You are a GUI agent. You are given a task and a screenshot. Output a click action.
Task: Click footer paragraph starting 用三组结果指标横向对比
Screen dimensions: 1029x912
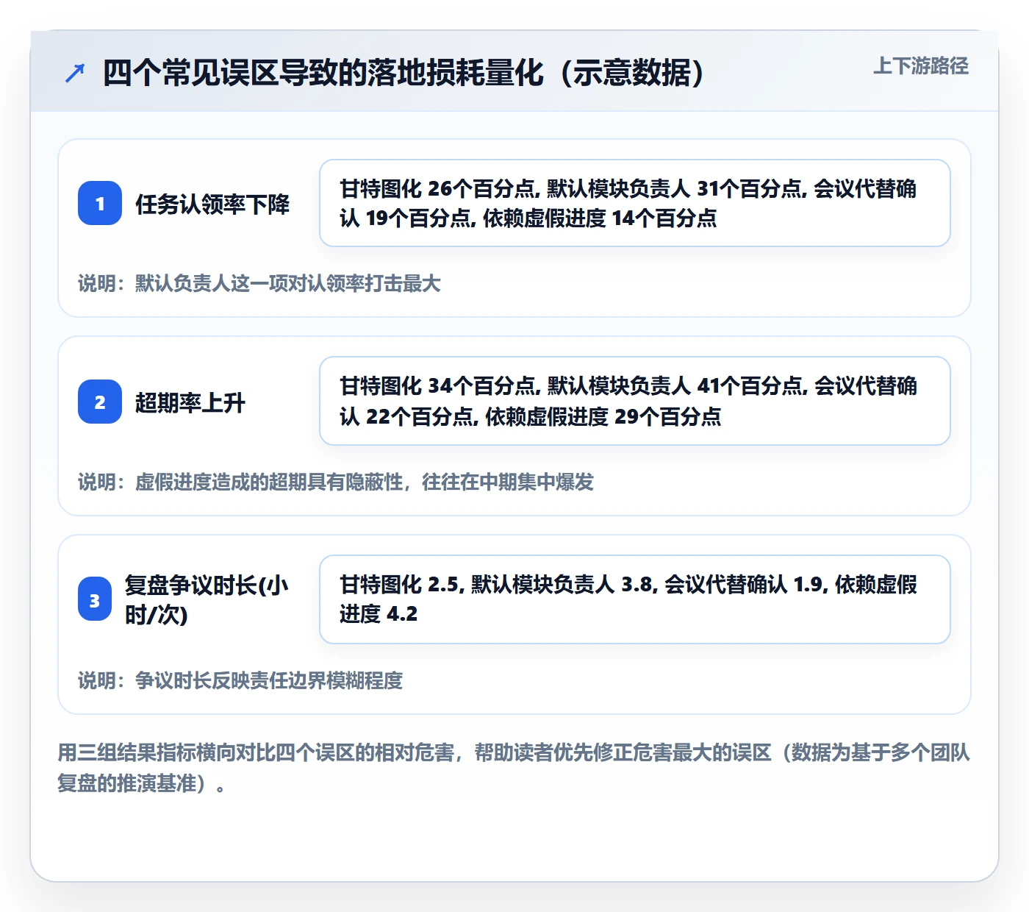514,768
